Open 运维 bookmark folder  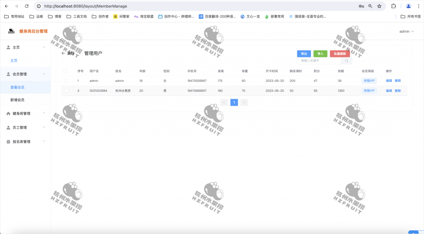pyautogui.click(x=36, y=17)
